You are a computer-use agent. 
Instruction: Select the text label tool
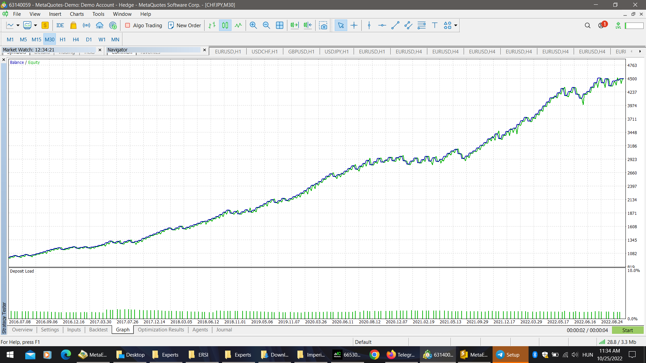pyautogui.click(x=434, y=25)
